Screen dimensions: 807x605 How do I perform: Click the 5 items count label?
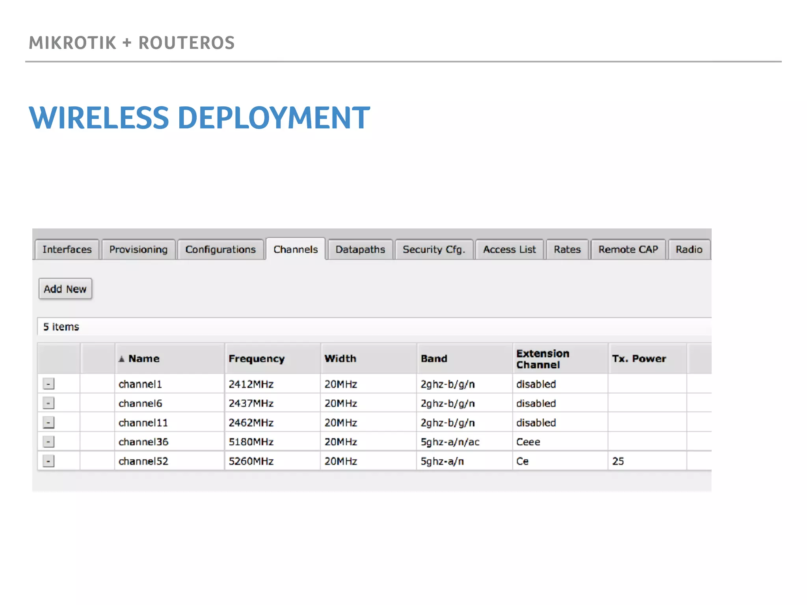(x=61, y=327)
